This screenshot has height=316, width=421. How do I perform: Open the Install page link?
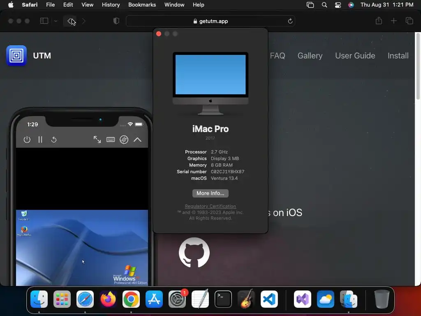pyautogui.click(x=398, y=56)
